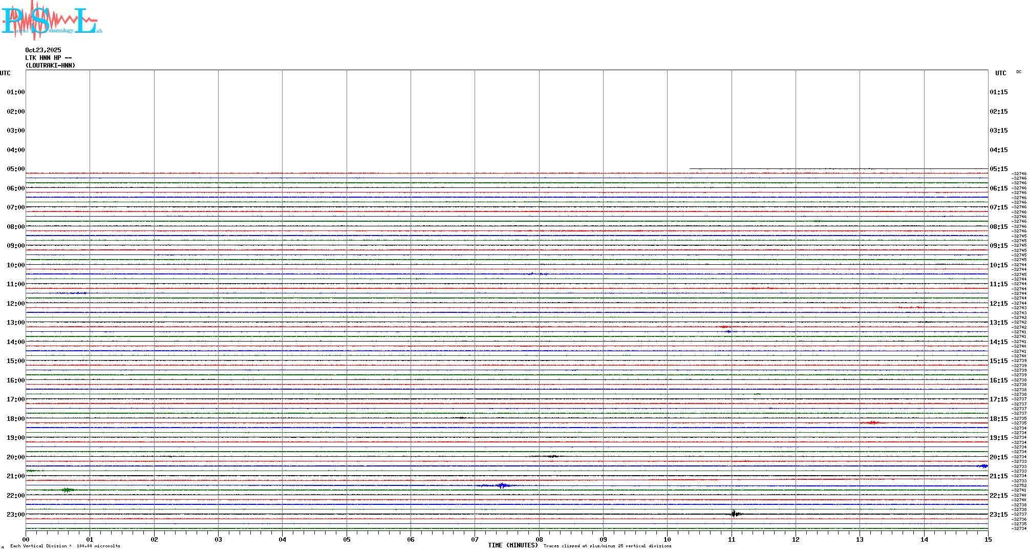Viewport: 1029px width, 553px height.
Task: Click the PSL seismology lab logo
Action: coord(51,19)
